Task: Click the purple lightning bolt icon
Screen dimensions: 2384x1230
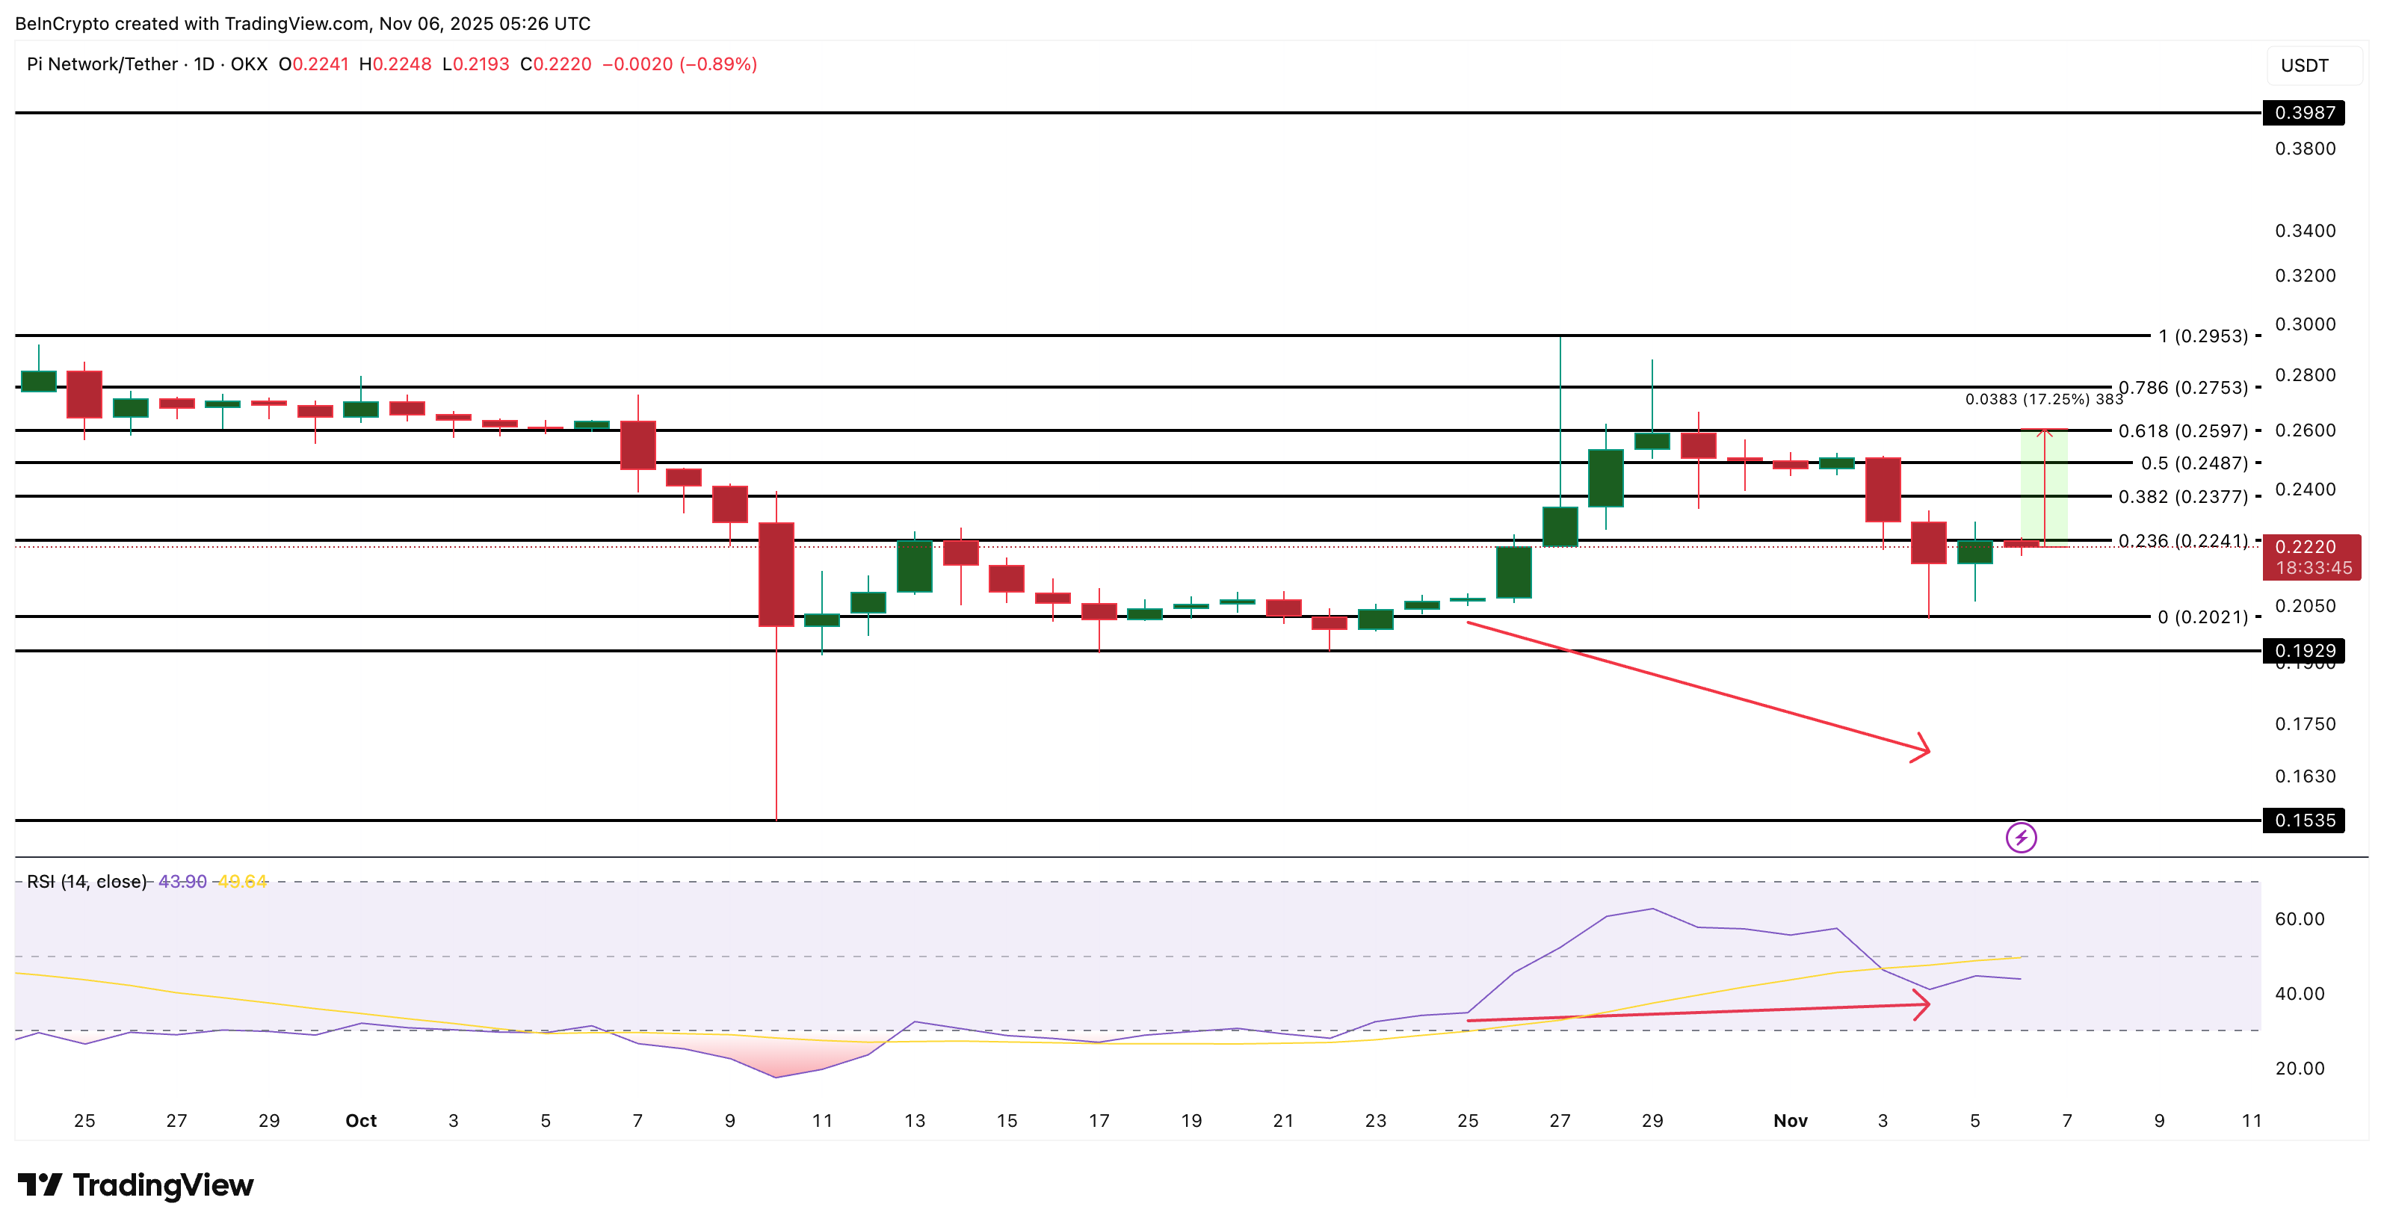Action: click(x=2020, y=838)
